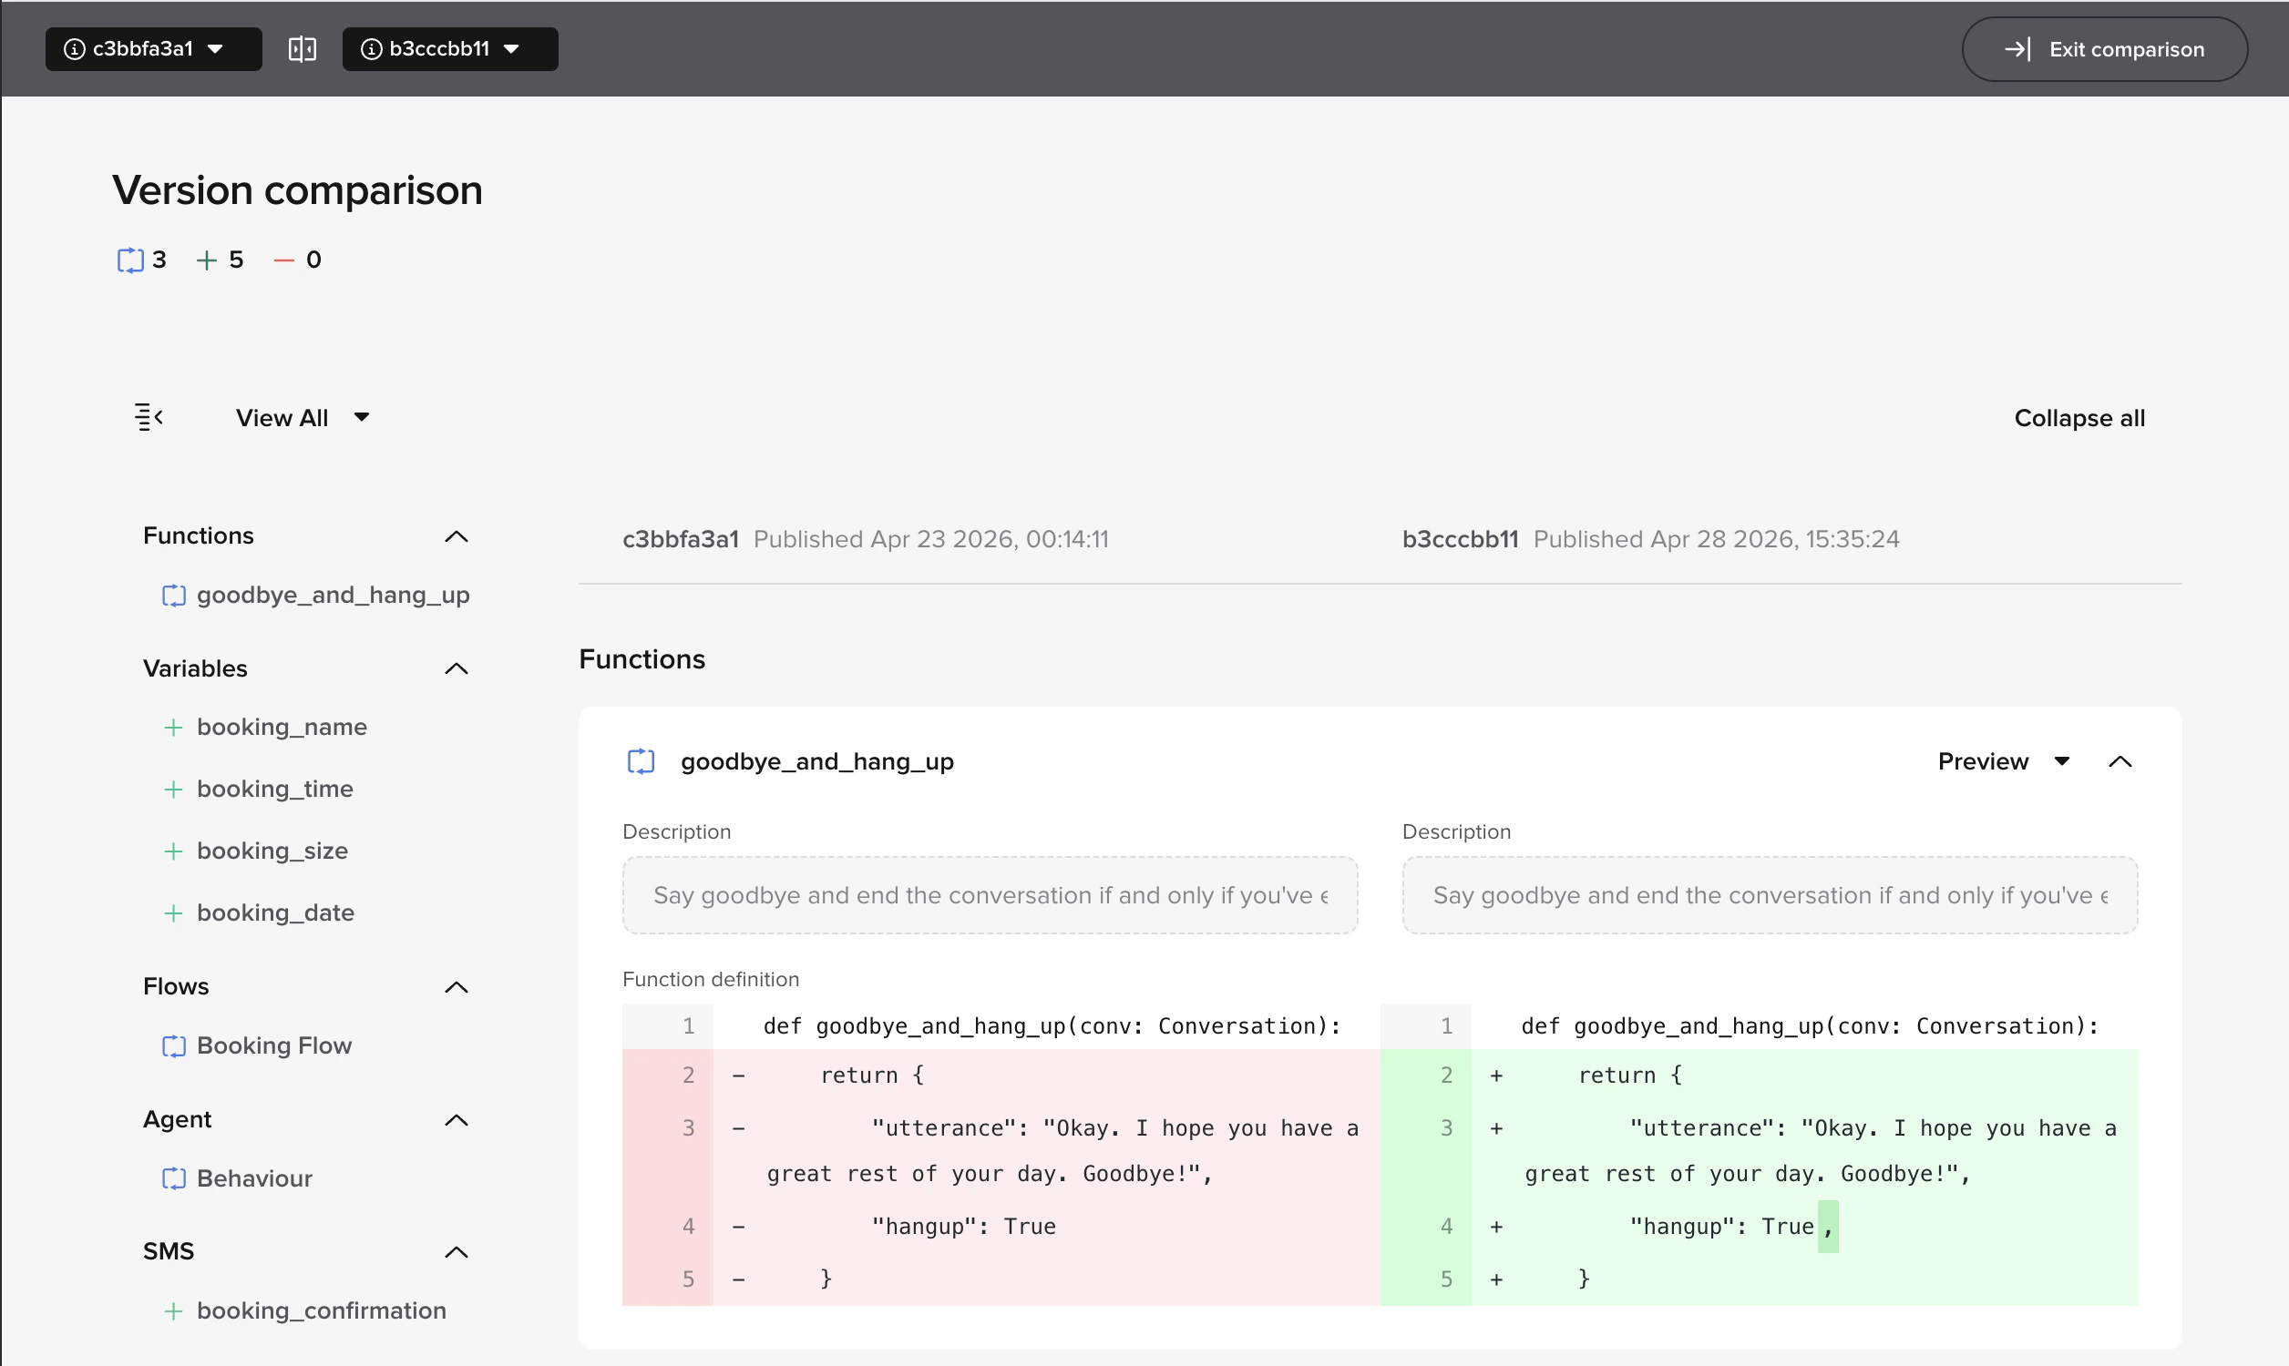Click the plus icon beside booking_name
The width and height of the screenshot is (2289, 1366).
(x=172, y=728)
